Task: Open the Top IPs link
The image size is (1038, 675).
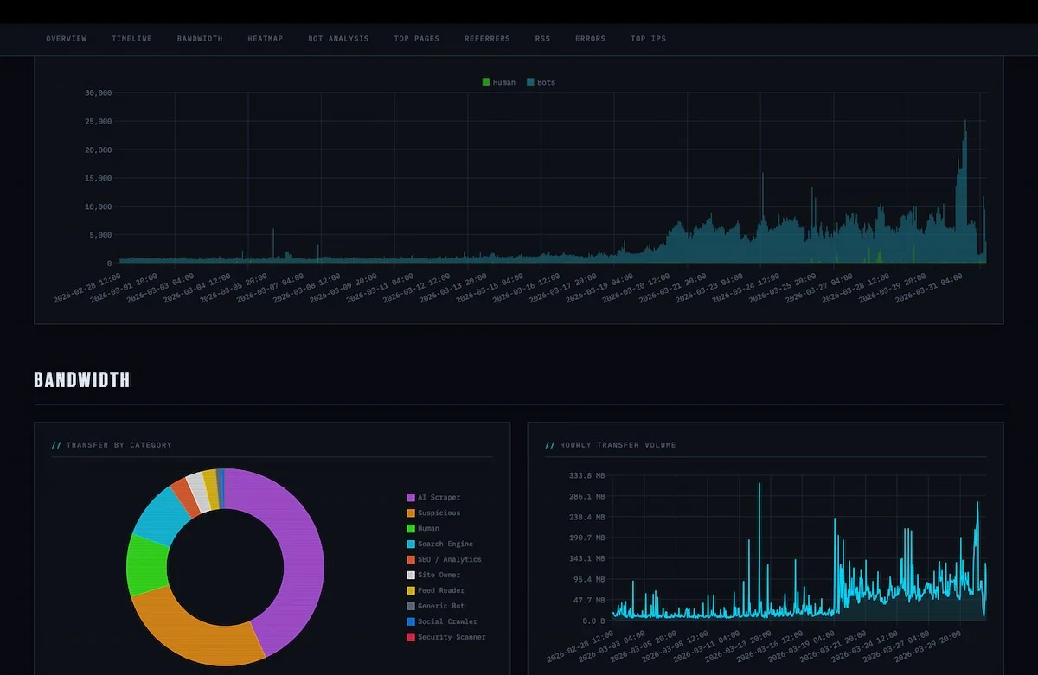Action: tap(648, 39)
